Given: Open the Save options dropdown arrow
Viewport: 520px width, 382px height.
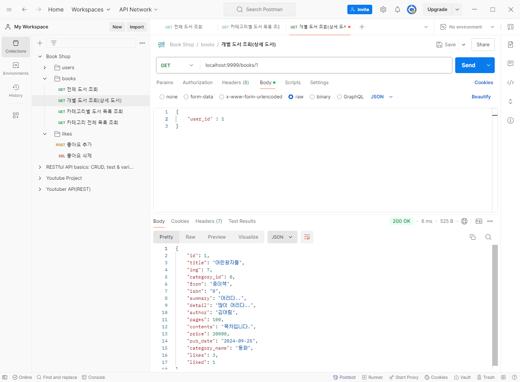Looking at the screenshot, I should tap(463, 45).
